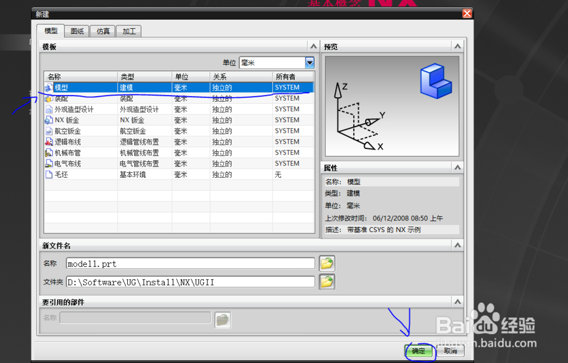This screenshot has height=363, width=568.
Task: Collapse the 新文件名 section
Action: (x=457, y=245)
